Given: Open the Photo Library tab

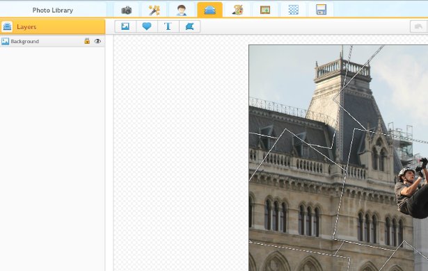Looking at the screenshot, I should point(53,10).
